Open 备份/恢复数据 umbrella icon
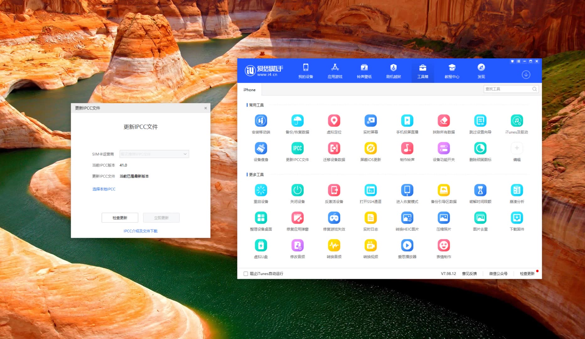The width and height of the screenshot is (585, 339). [298, 121]
